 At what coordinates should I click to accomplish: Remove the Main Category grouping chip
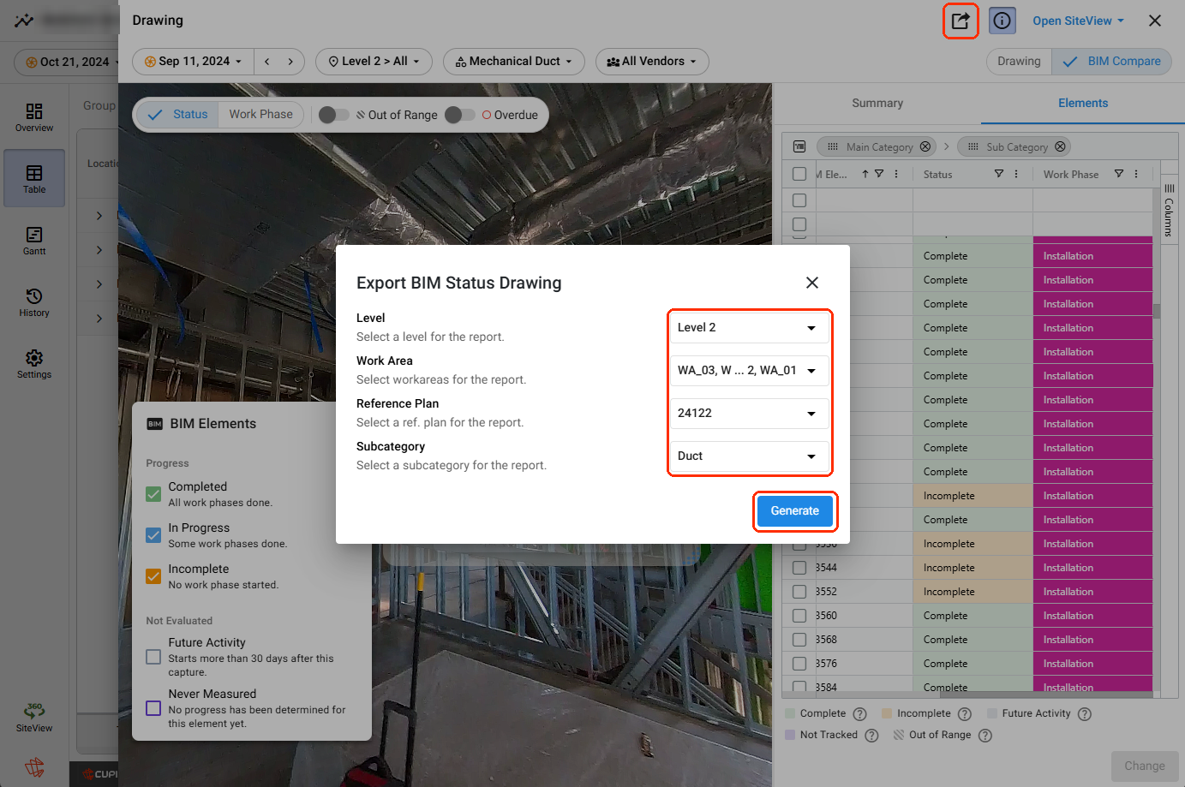925,146
